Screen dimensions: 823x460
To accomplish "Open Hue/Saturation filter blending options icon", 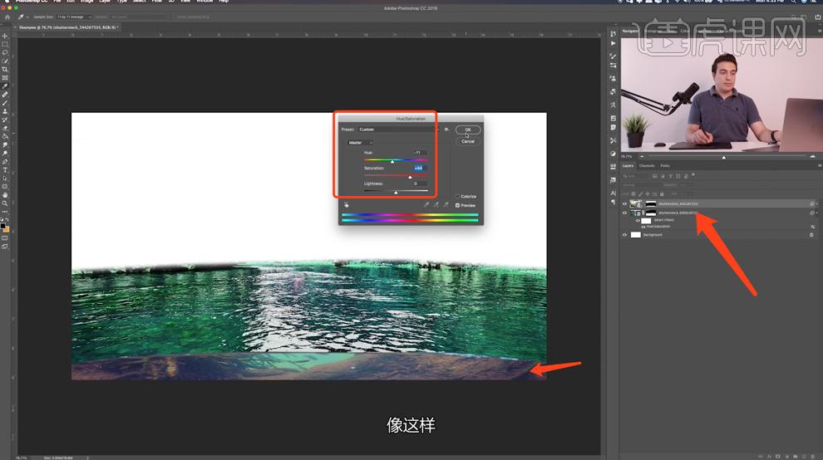I will 812,228.
